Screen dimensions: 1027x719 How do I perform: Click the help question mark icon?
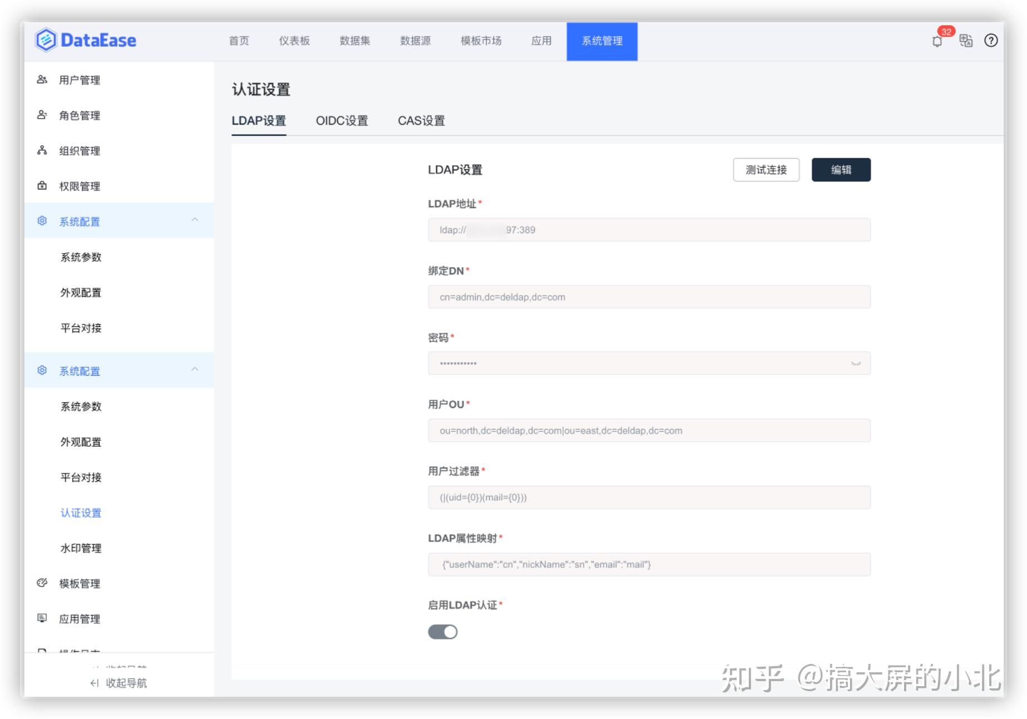point(991,41)
